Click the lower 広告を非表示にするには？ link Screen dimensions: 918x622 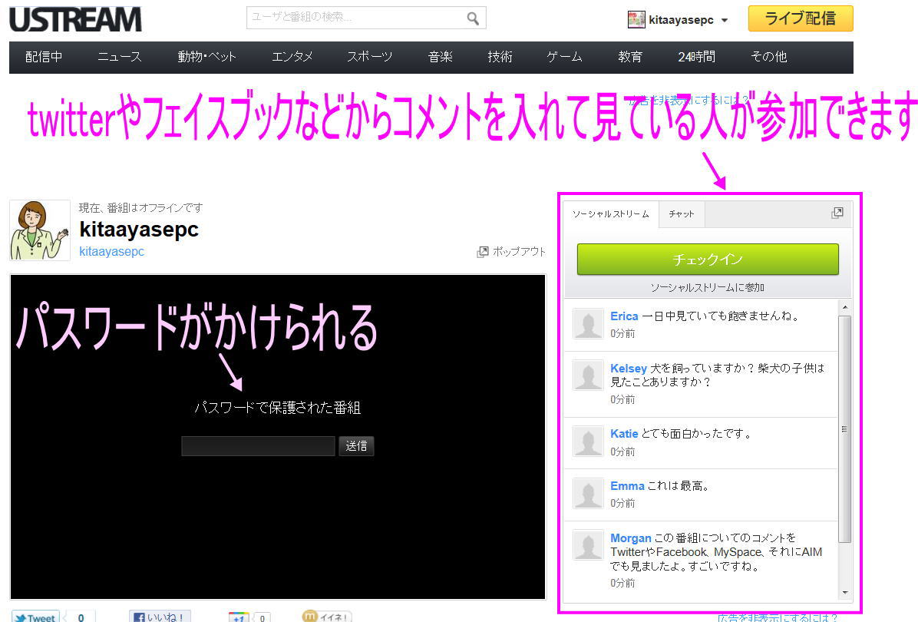pos(778,618)
